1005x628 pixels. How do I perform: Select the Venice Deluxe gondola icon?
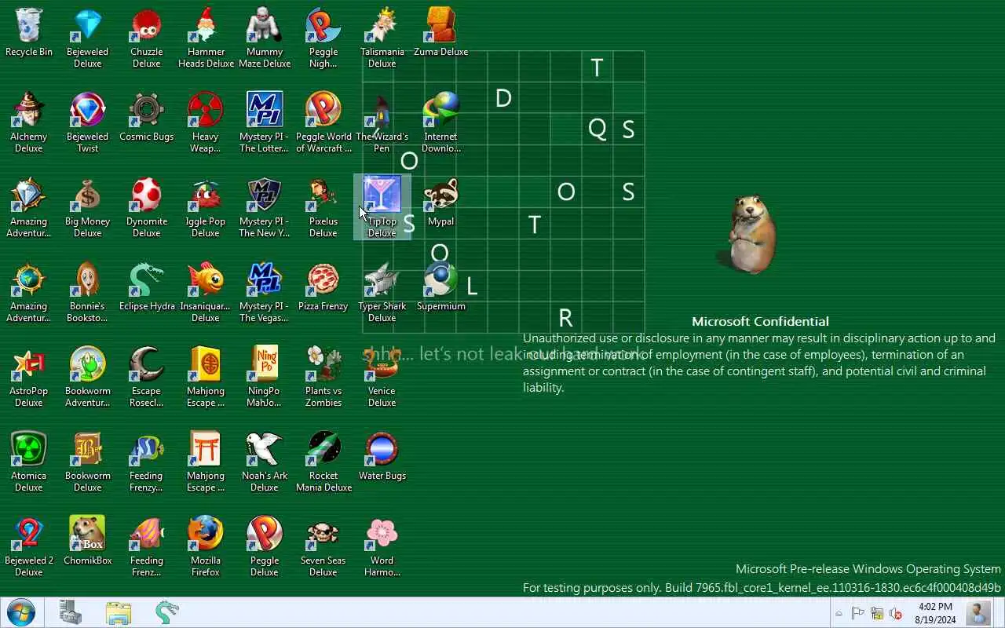[382, 377]
